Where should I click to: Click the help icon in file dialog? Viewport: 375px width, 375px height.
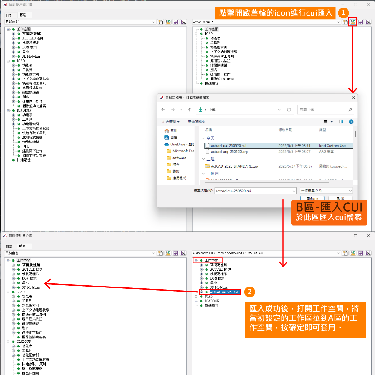(351, 122)
